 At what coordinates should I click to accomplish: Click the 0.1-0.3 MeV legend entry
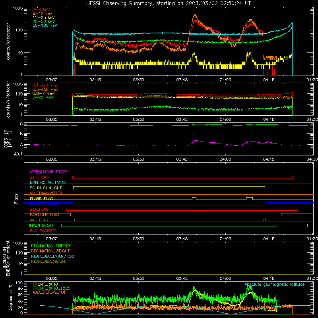click(x=45, y=85)
